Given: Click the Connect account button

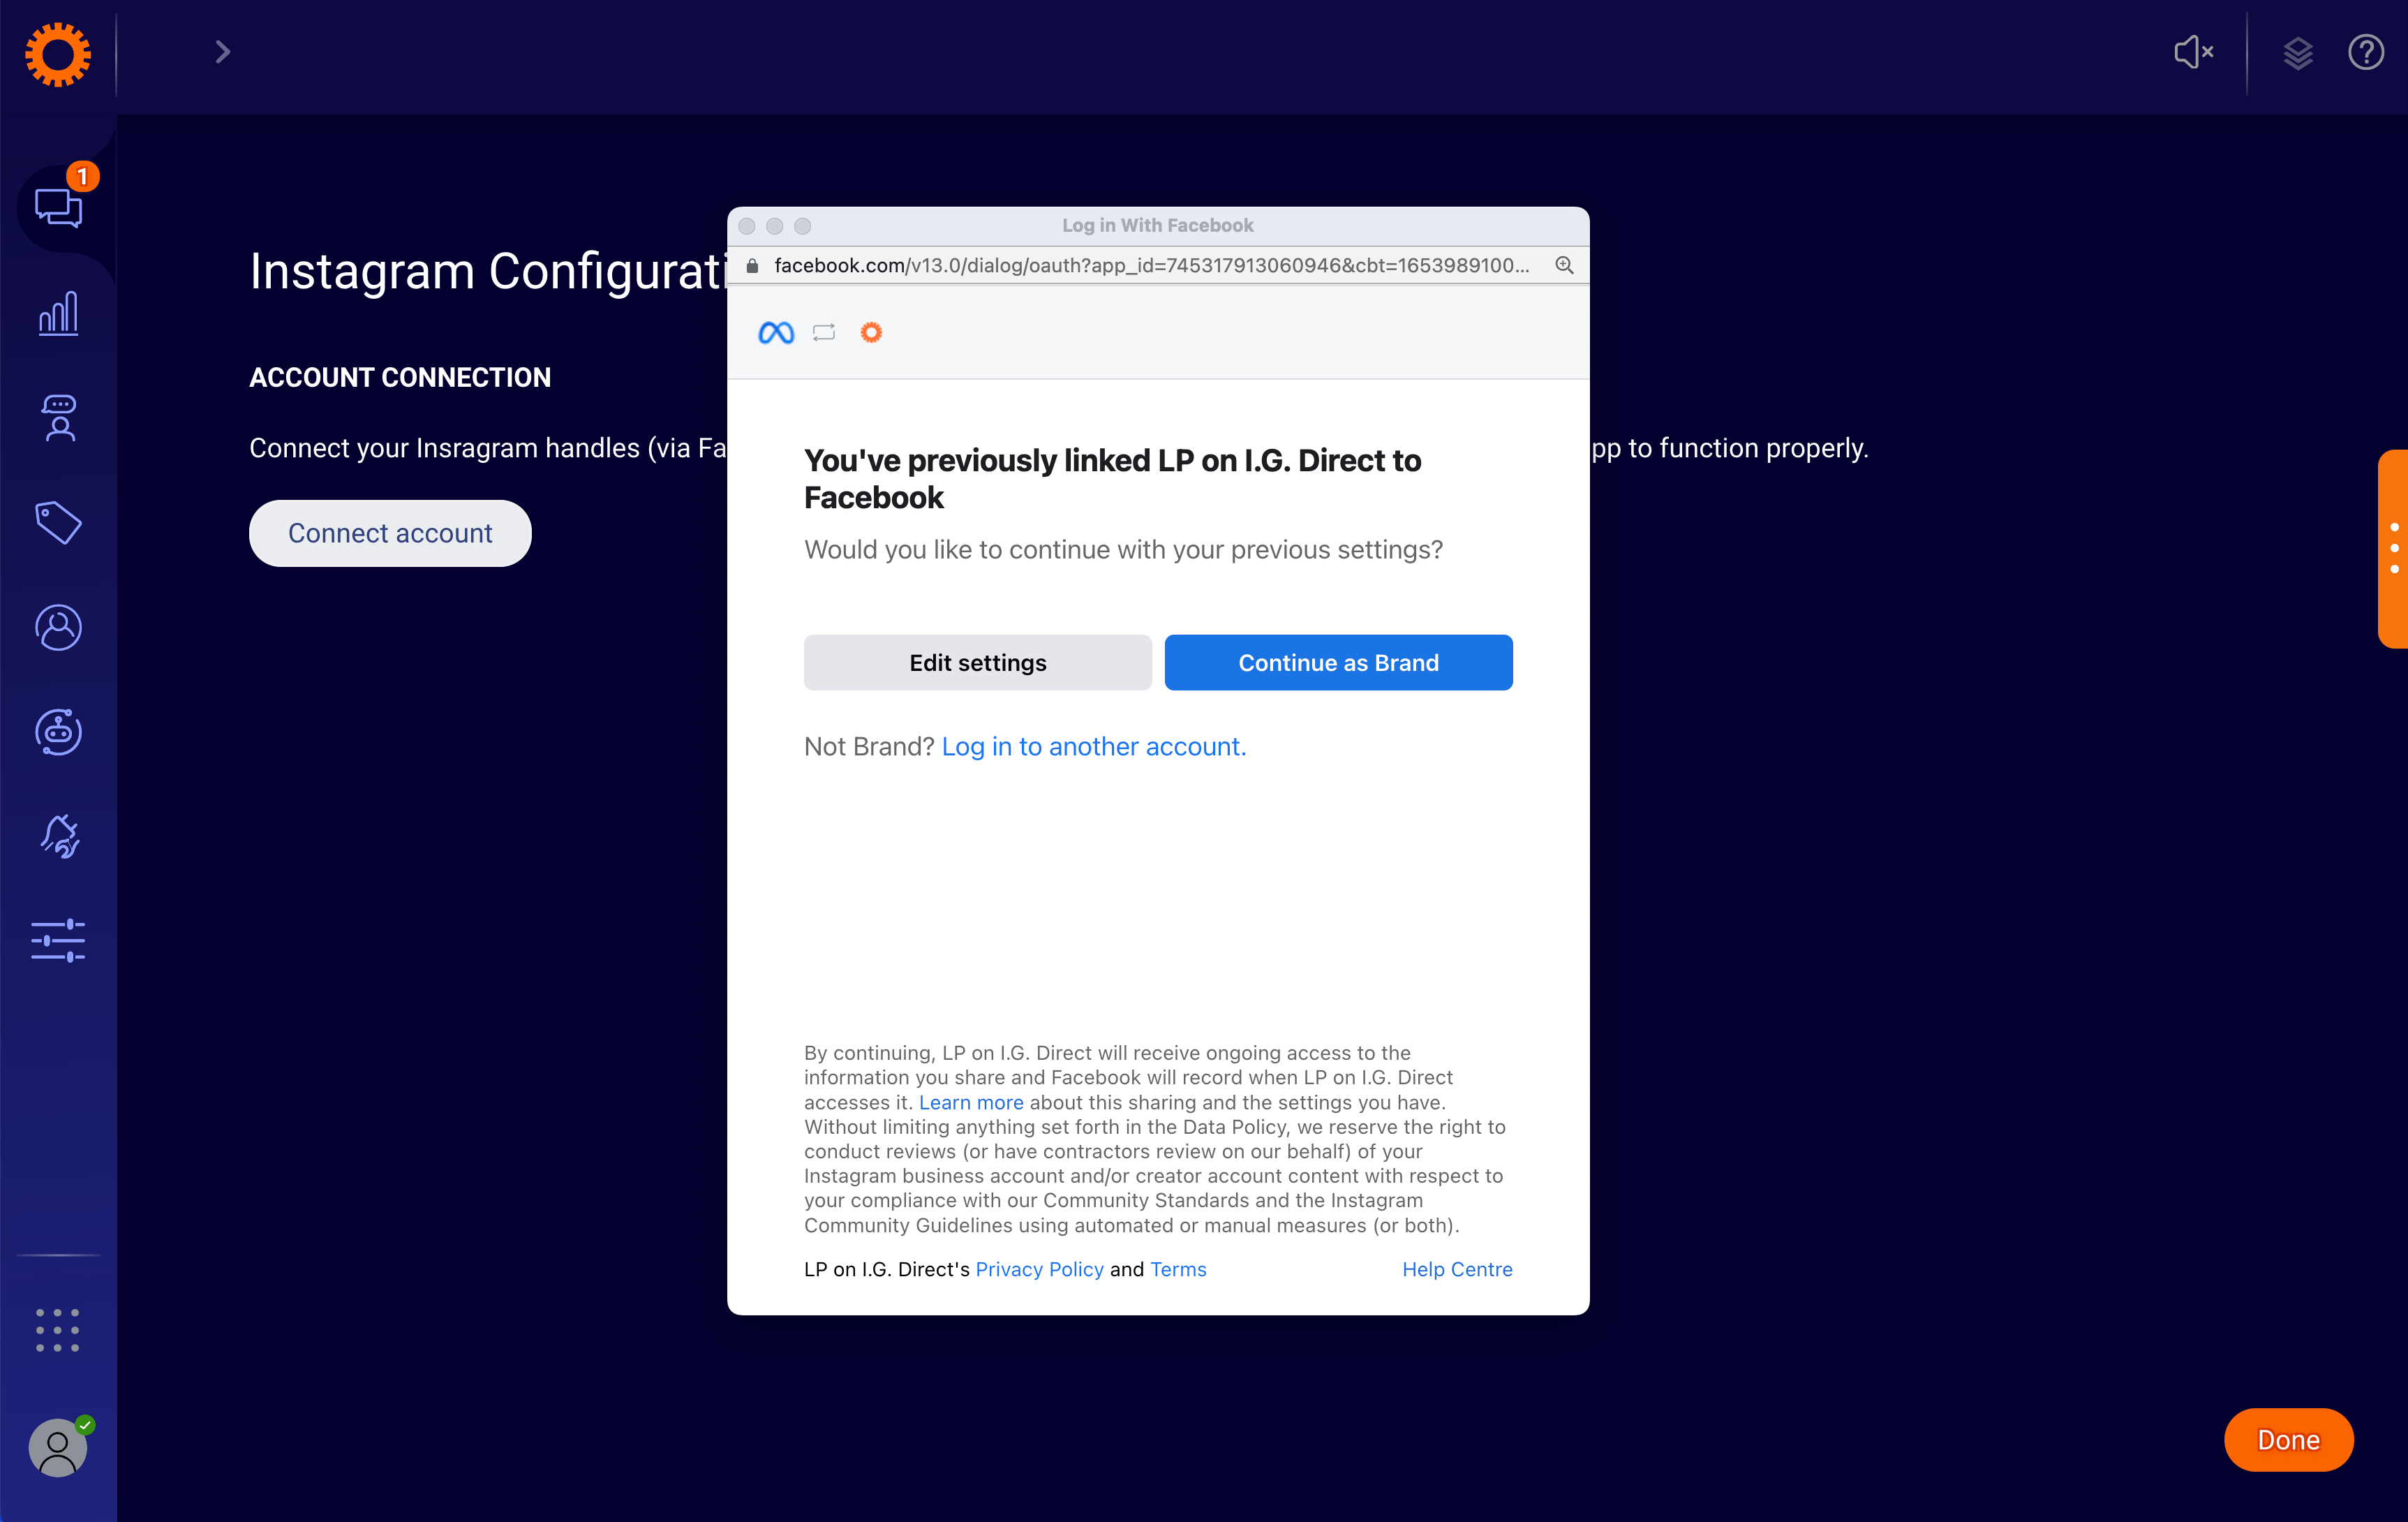Looking at the screenshot, I should [390, 533].
